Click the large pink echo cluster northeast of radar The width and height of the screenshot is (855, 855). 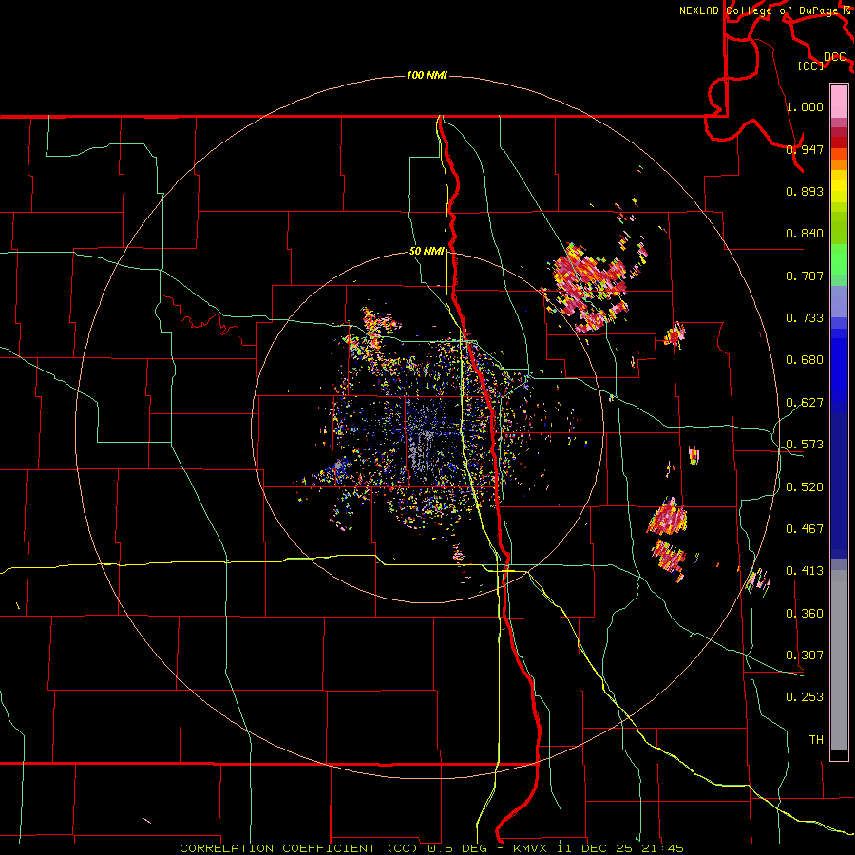coord(589,286)
